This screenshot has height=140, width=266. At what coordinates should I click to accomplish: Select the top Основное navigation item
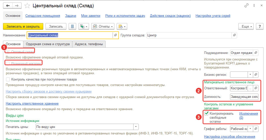[13, 16]
